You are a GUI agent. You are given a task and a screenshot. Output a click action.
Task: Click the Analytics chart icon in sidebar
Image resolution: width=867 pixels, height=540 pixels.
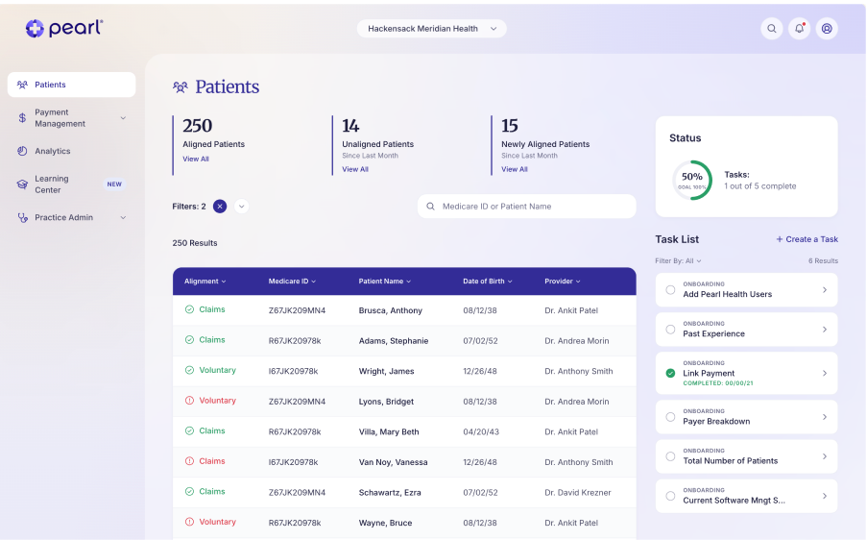pyautogui.click(x=22, y=151)
